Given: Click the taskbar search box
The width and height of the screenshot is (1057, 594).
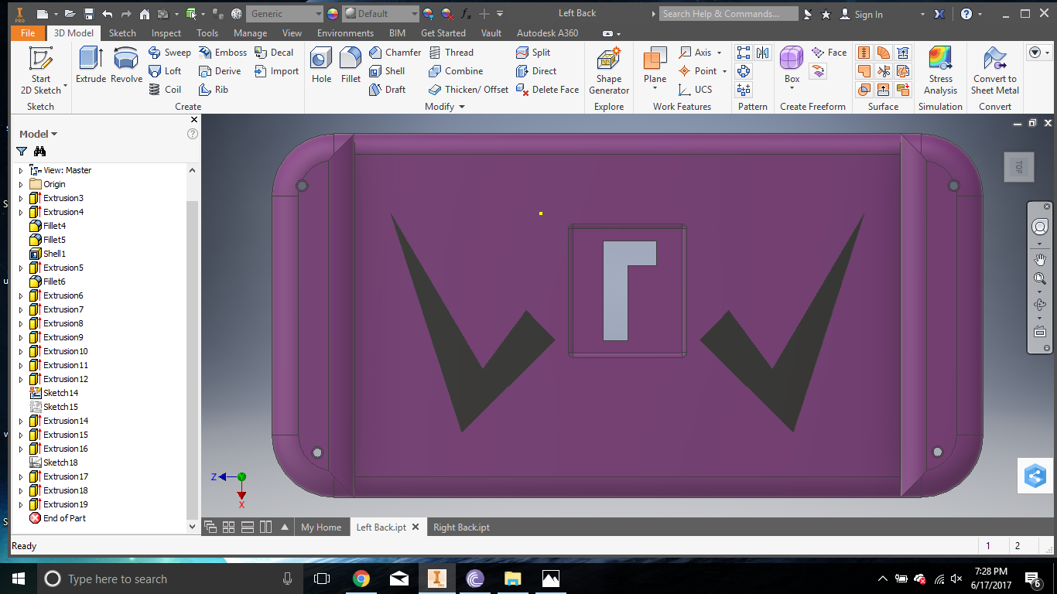Looking at the screenshot, I should 169,579.
